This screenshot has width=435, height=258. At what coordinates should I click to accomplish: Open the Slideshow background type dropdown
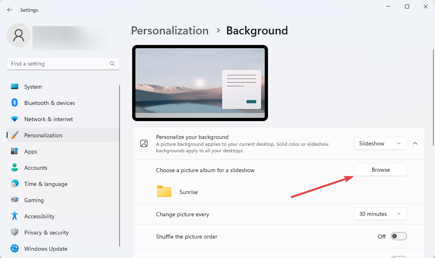point(380,143)
